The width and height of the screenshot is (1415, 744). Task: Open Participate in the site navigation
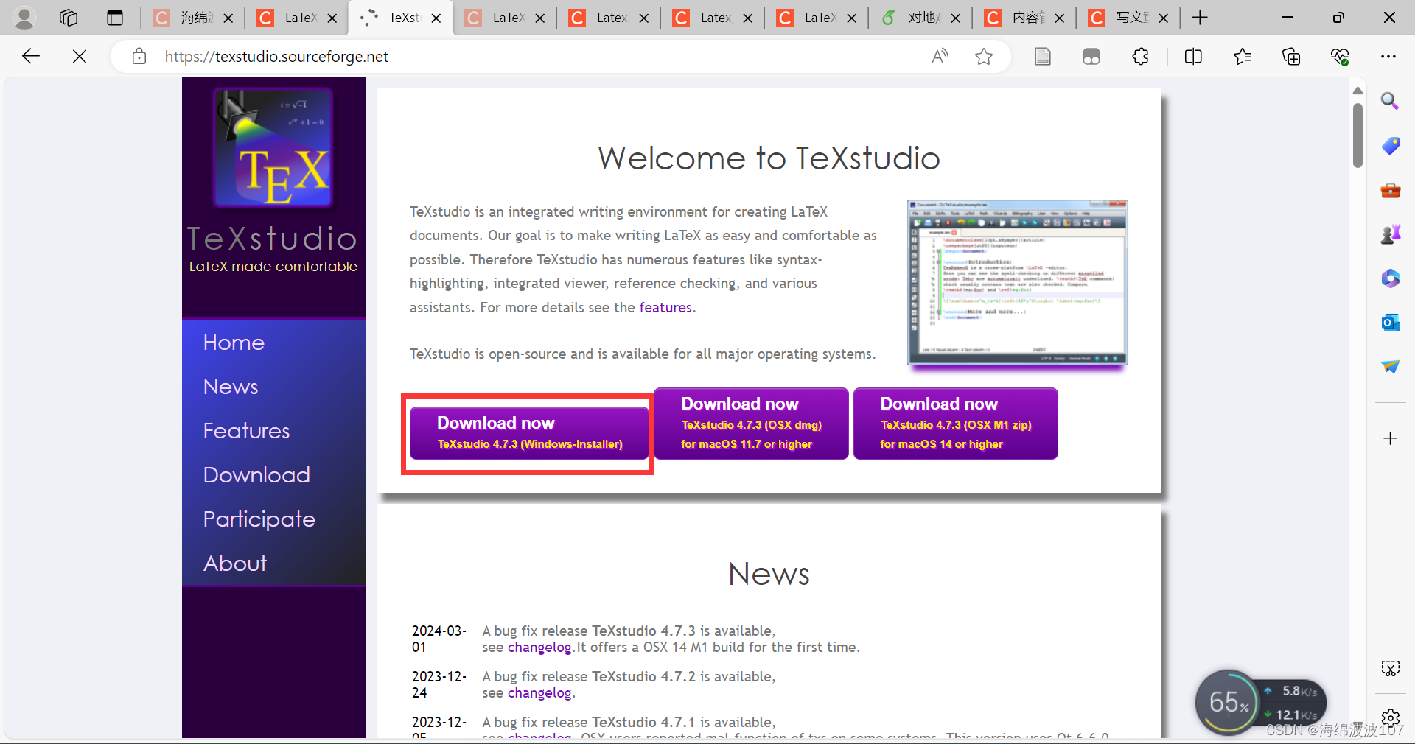(259, 519)
